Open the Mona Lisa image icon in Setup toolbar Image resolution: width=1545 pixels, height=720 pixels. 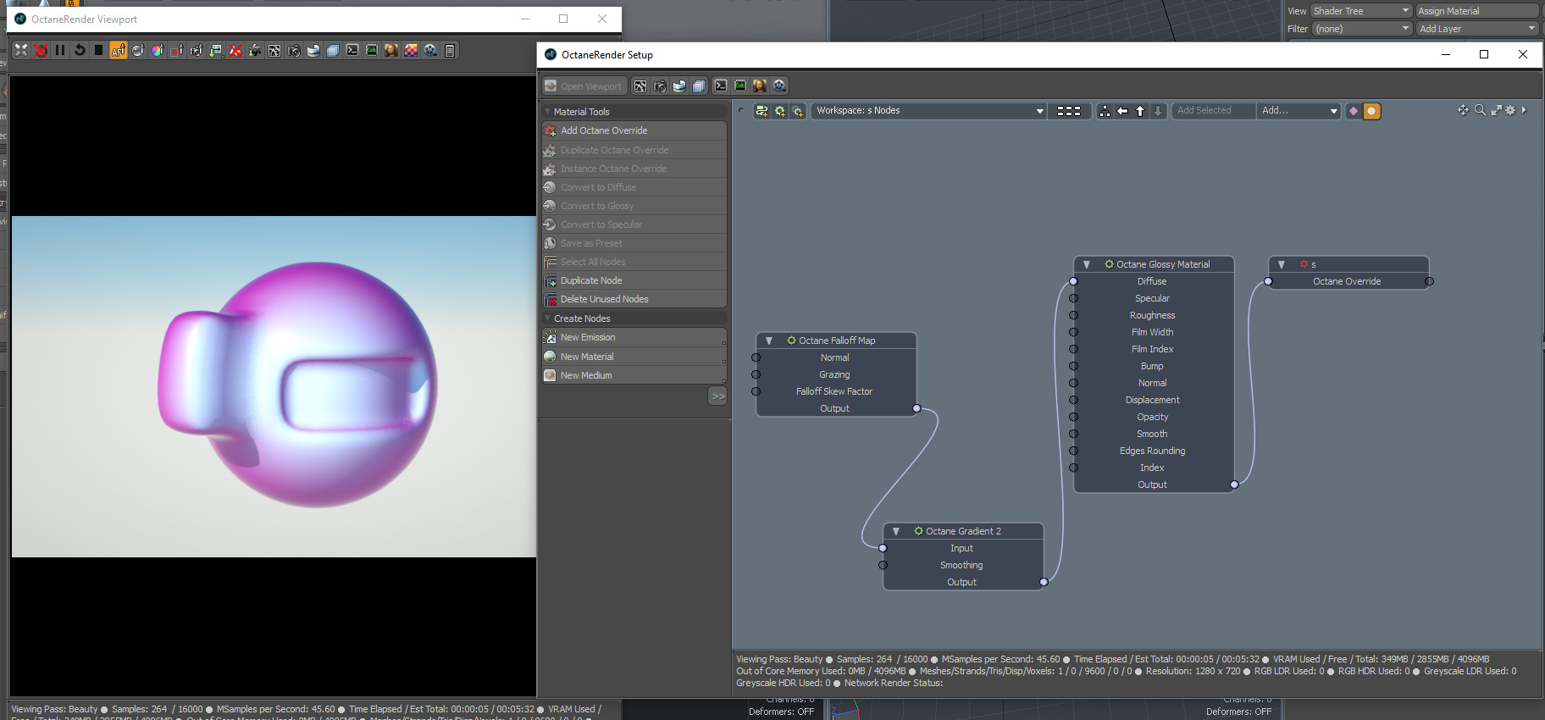point(760,86)
